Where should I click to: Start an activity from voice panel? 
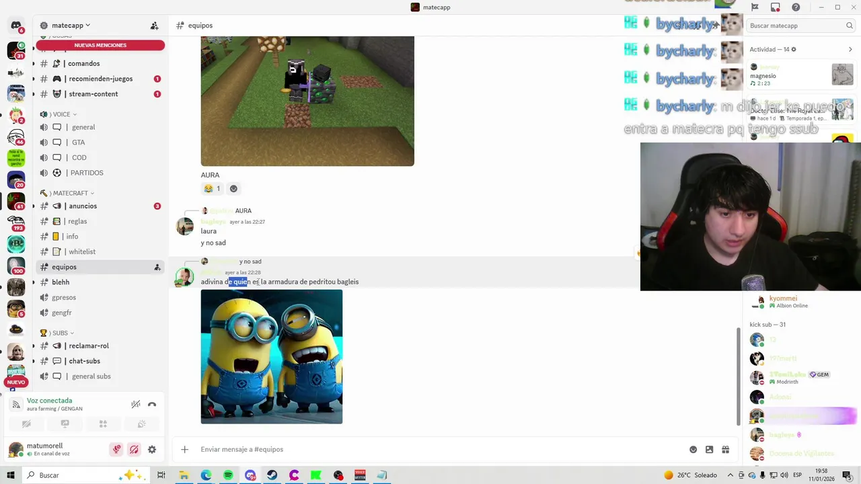(103, 424)
